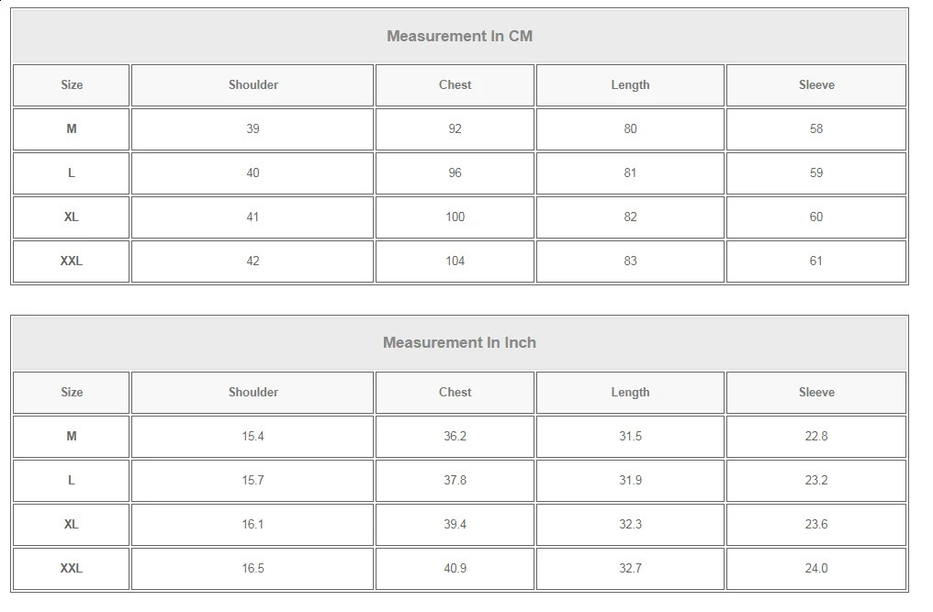Click the chest value 100 for XL
Screen dimensions: 933x612
[455, 217]
